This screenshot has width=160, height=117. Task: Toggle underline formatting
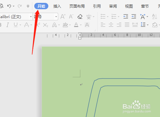(x=16, y=25)
